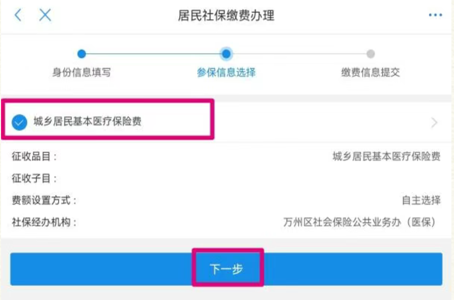The image size is (454, 300).
Task: Select the 参保信息选择 step label
Action: pyautogui.click(x=226, y=73)
